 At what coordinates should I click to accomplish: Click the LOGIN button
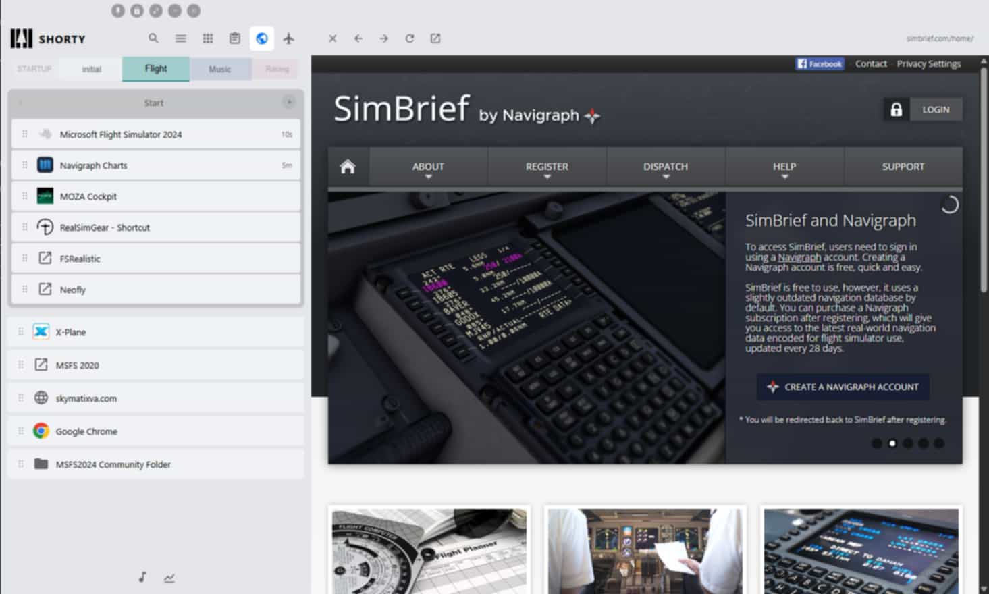click(x=936, y=109)
